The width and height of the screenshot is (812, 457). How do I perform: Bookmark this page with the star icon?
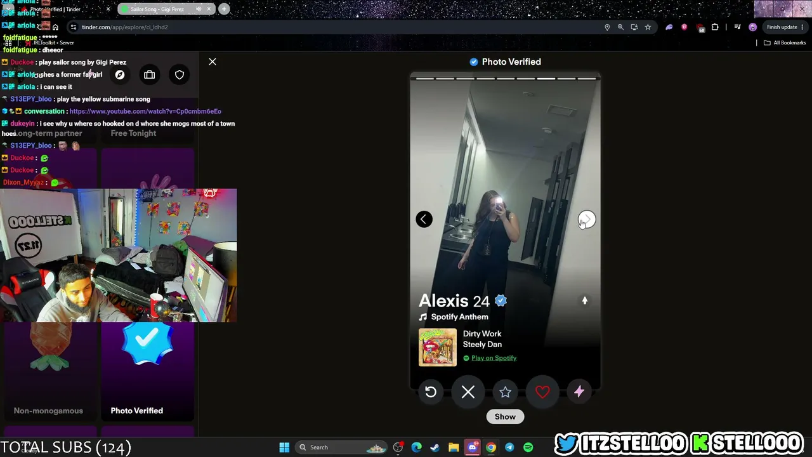pos(648,27)
